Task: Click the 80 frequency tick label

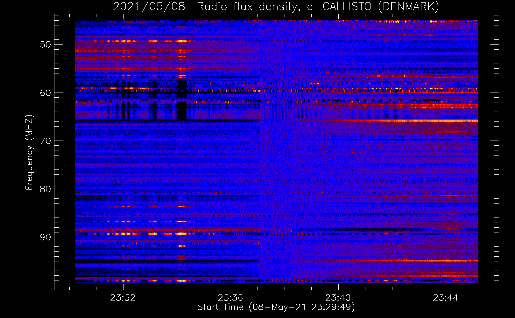Action: 46,189
